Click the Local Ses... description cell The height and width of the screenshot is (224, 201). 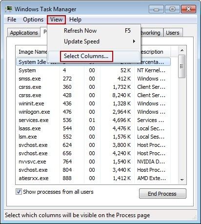(151, 137)
